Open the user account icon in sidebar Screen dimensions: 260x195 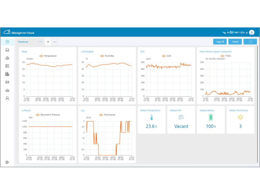(7, 98)
